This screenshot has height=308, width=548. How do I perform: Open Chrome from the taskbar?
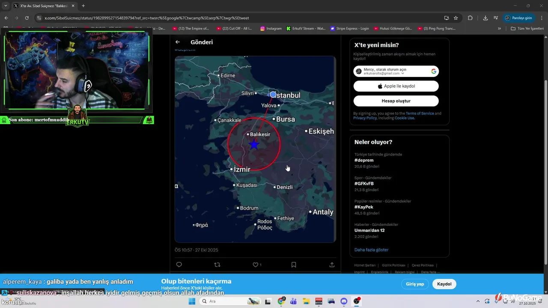281,301
